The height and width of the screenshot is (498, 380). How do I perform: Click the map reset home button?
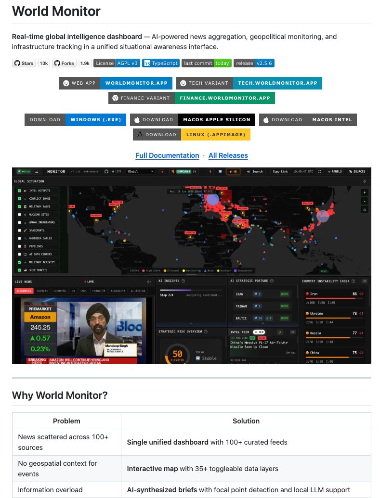coord(365,210)
